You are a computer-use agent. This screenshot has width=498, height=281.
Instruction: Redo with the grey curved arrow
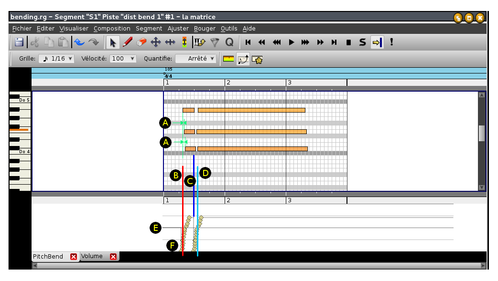click(x=94, y=42)
